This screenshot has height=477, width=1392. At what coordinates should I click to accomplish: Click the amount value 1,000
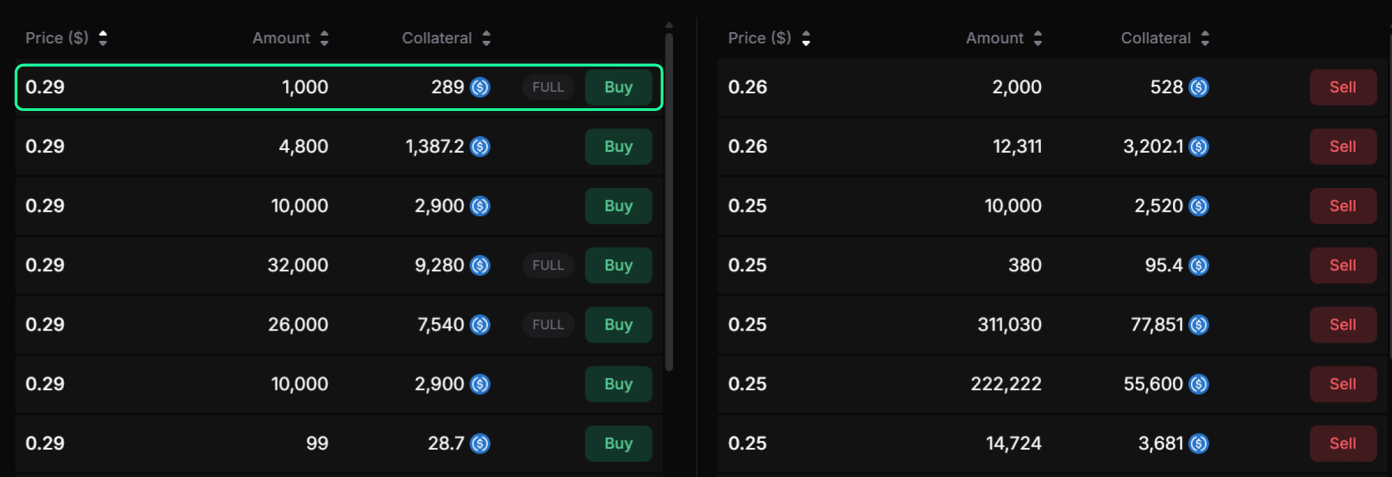[305, 88]
